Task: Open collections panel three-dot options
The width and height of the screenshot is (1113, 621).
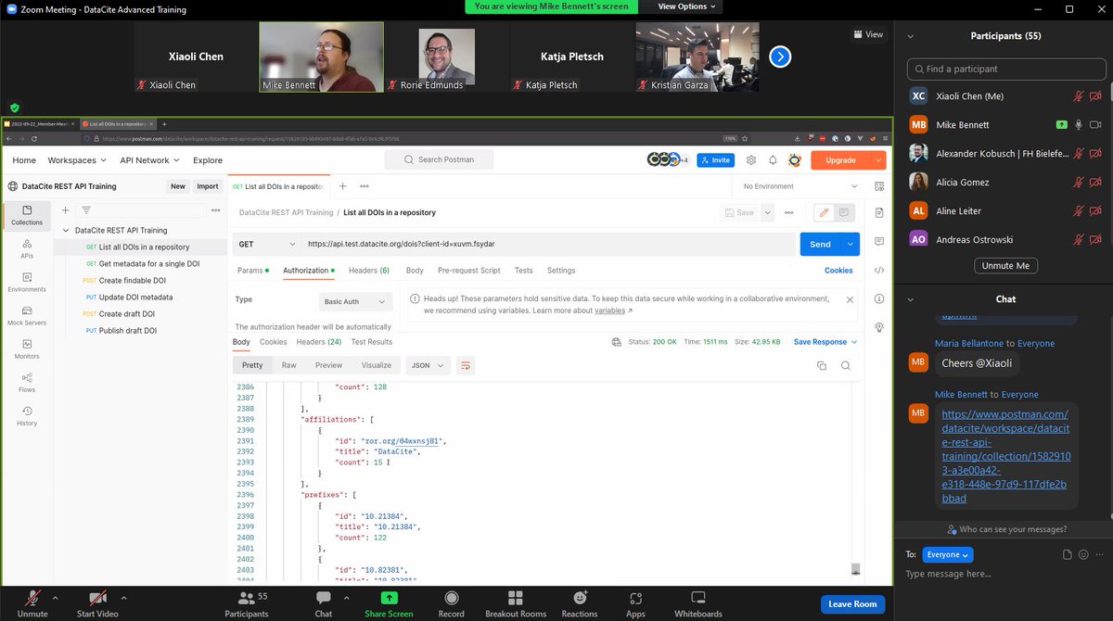Action: pos(215,210)
